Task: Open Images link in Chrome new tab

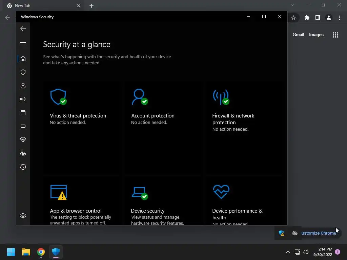Action: [x=316, y=35]
